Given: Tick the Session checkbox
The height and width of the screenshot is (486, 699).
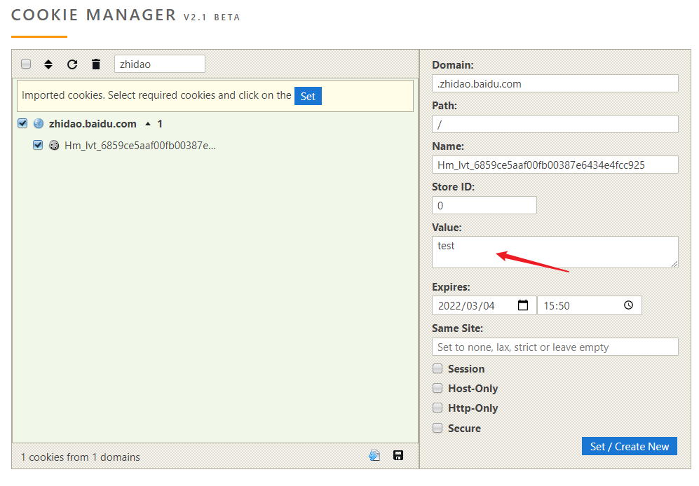Looking at the screenshot, I should tap(437, 368).
